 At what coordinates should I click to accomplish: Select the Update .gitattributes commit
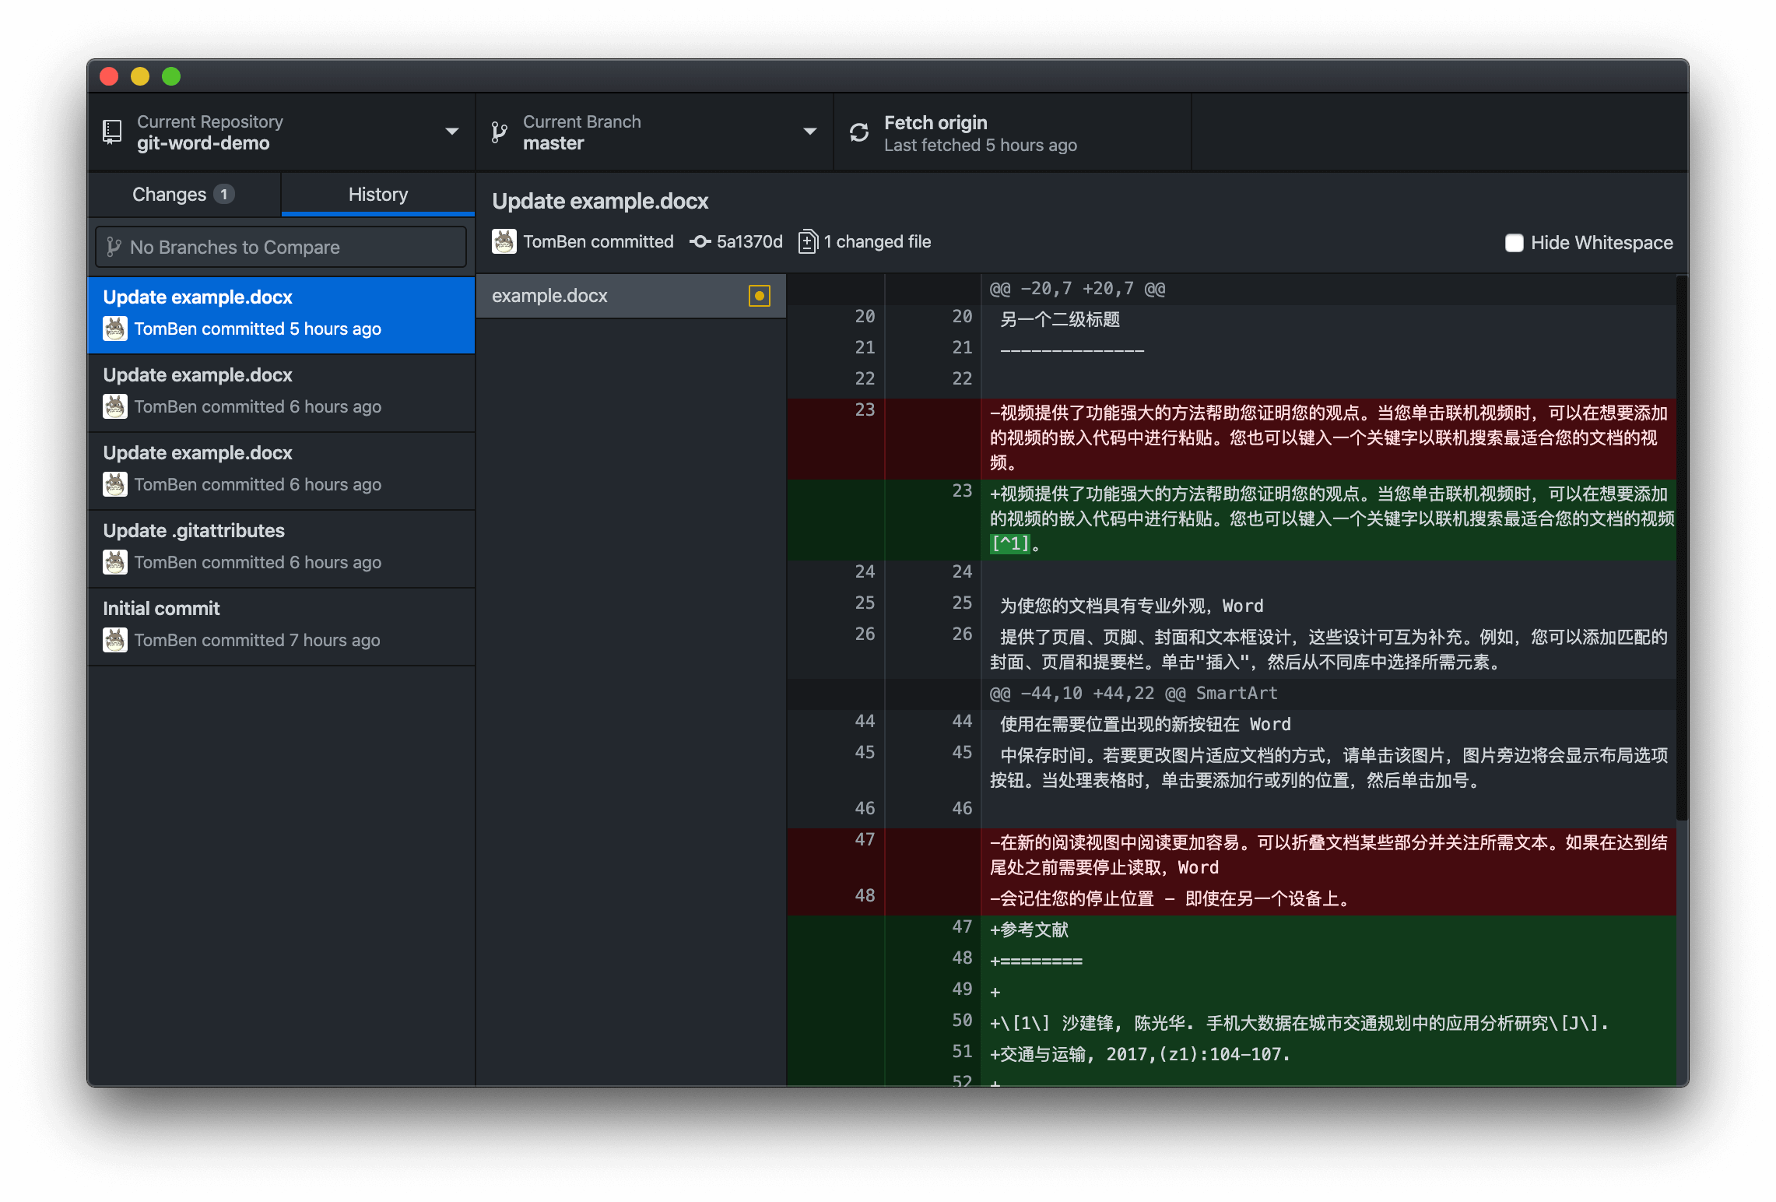pos(281,549)
